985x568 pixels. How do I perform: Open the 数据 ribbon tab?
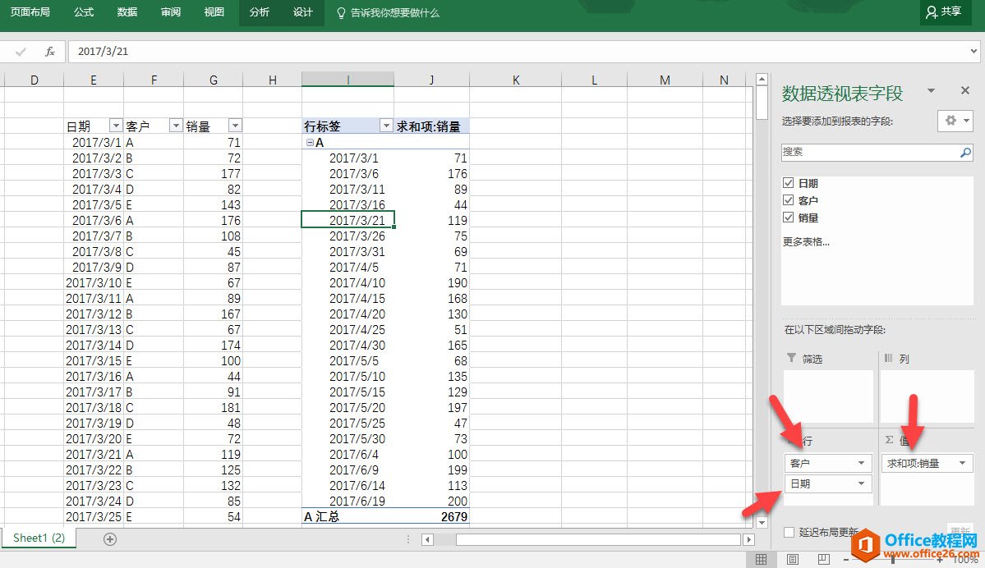[127, 12]
